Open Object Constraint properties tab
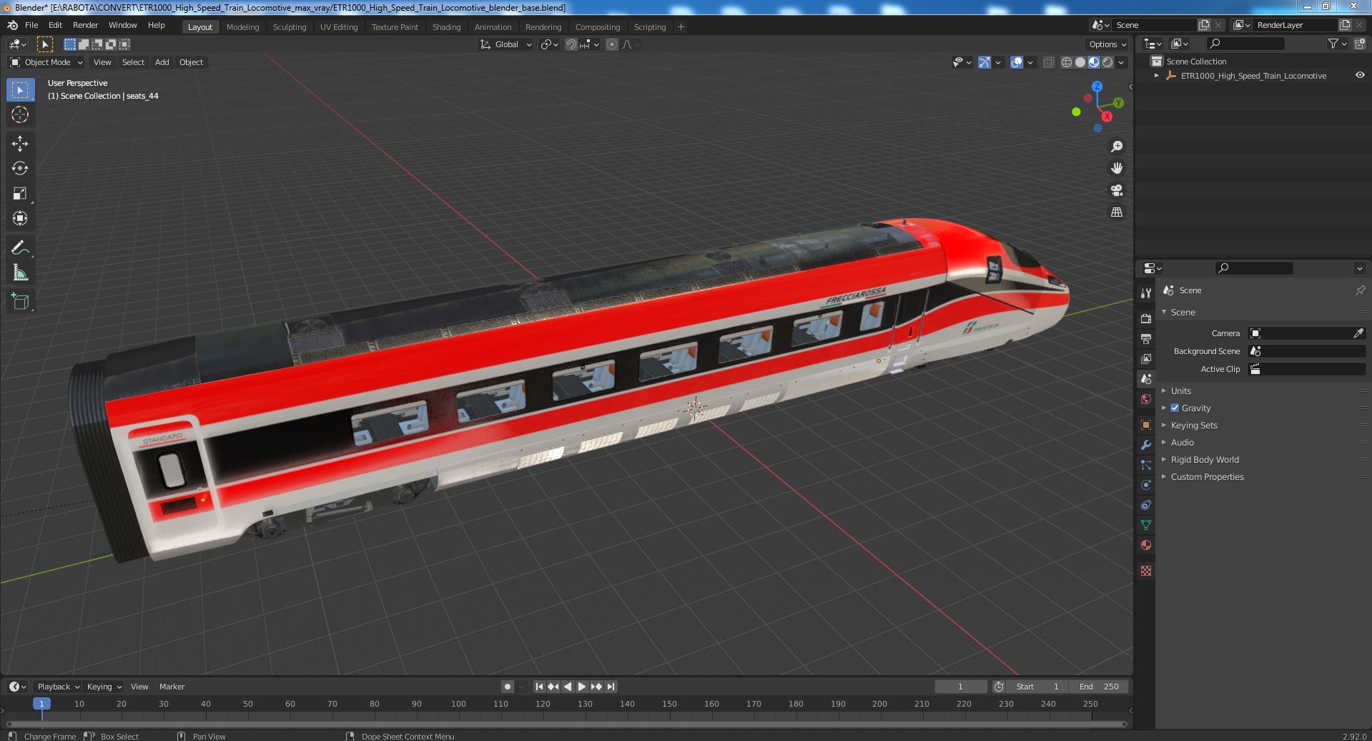 click(x=1146, y=505)
